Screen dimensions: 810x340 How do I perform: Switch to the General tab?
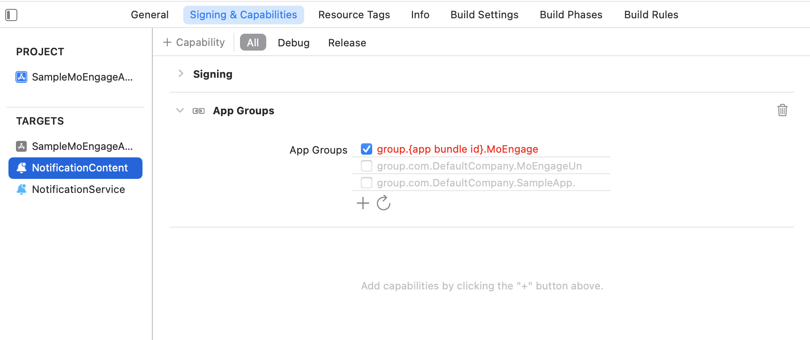click(x=150, y=15)
